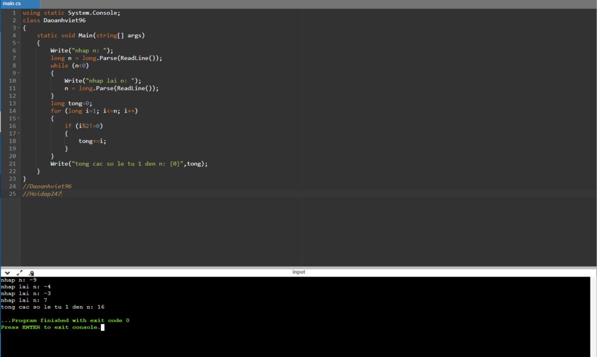This screenshot has height=357, width=597.
Task: Click console line 'nhap lai n: -4'
Action: pos(26,287)
